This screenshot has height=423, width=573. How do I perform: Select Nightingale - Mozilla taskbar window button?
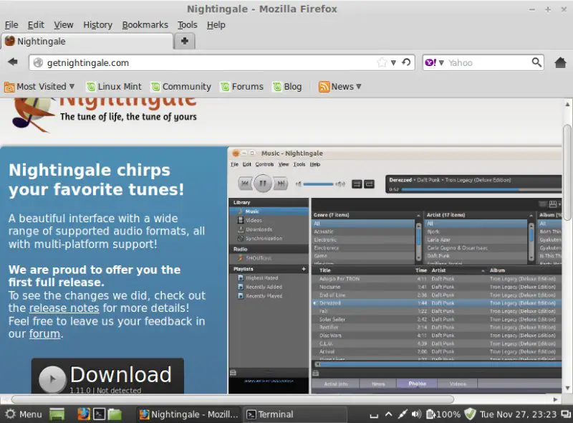coord(189,414)
